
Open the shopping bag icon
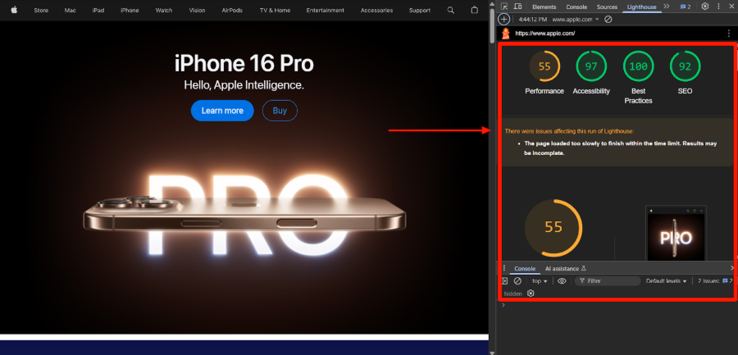(475, 10)
